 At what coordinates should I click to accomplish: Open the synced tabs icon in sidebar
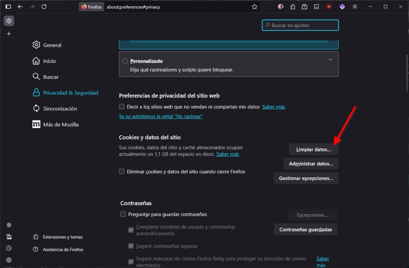9,237
